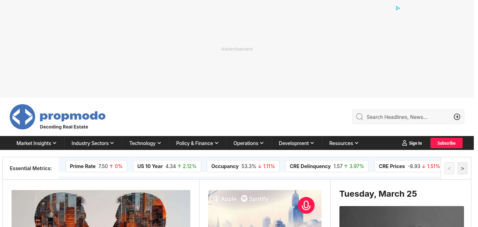Open the Apple Podcasts icon link

click(217, 199)
